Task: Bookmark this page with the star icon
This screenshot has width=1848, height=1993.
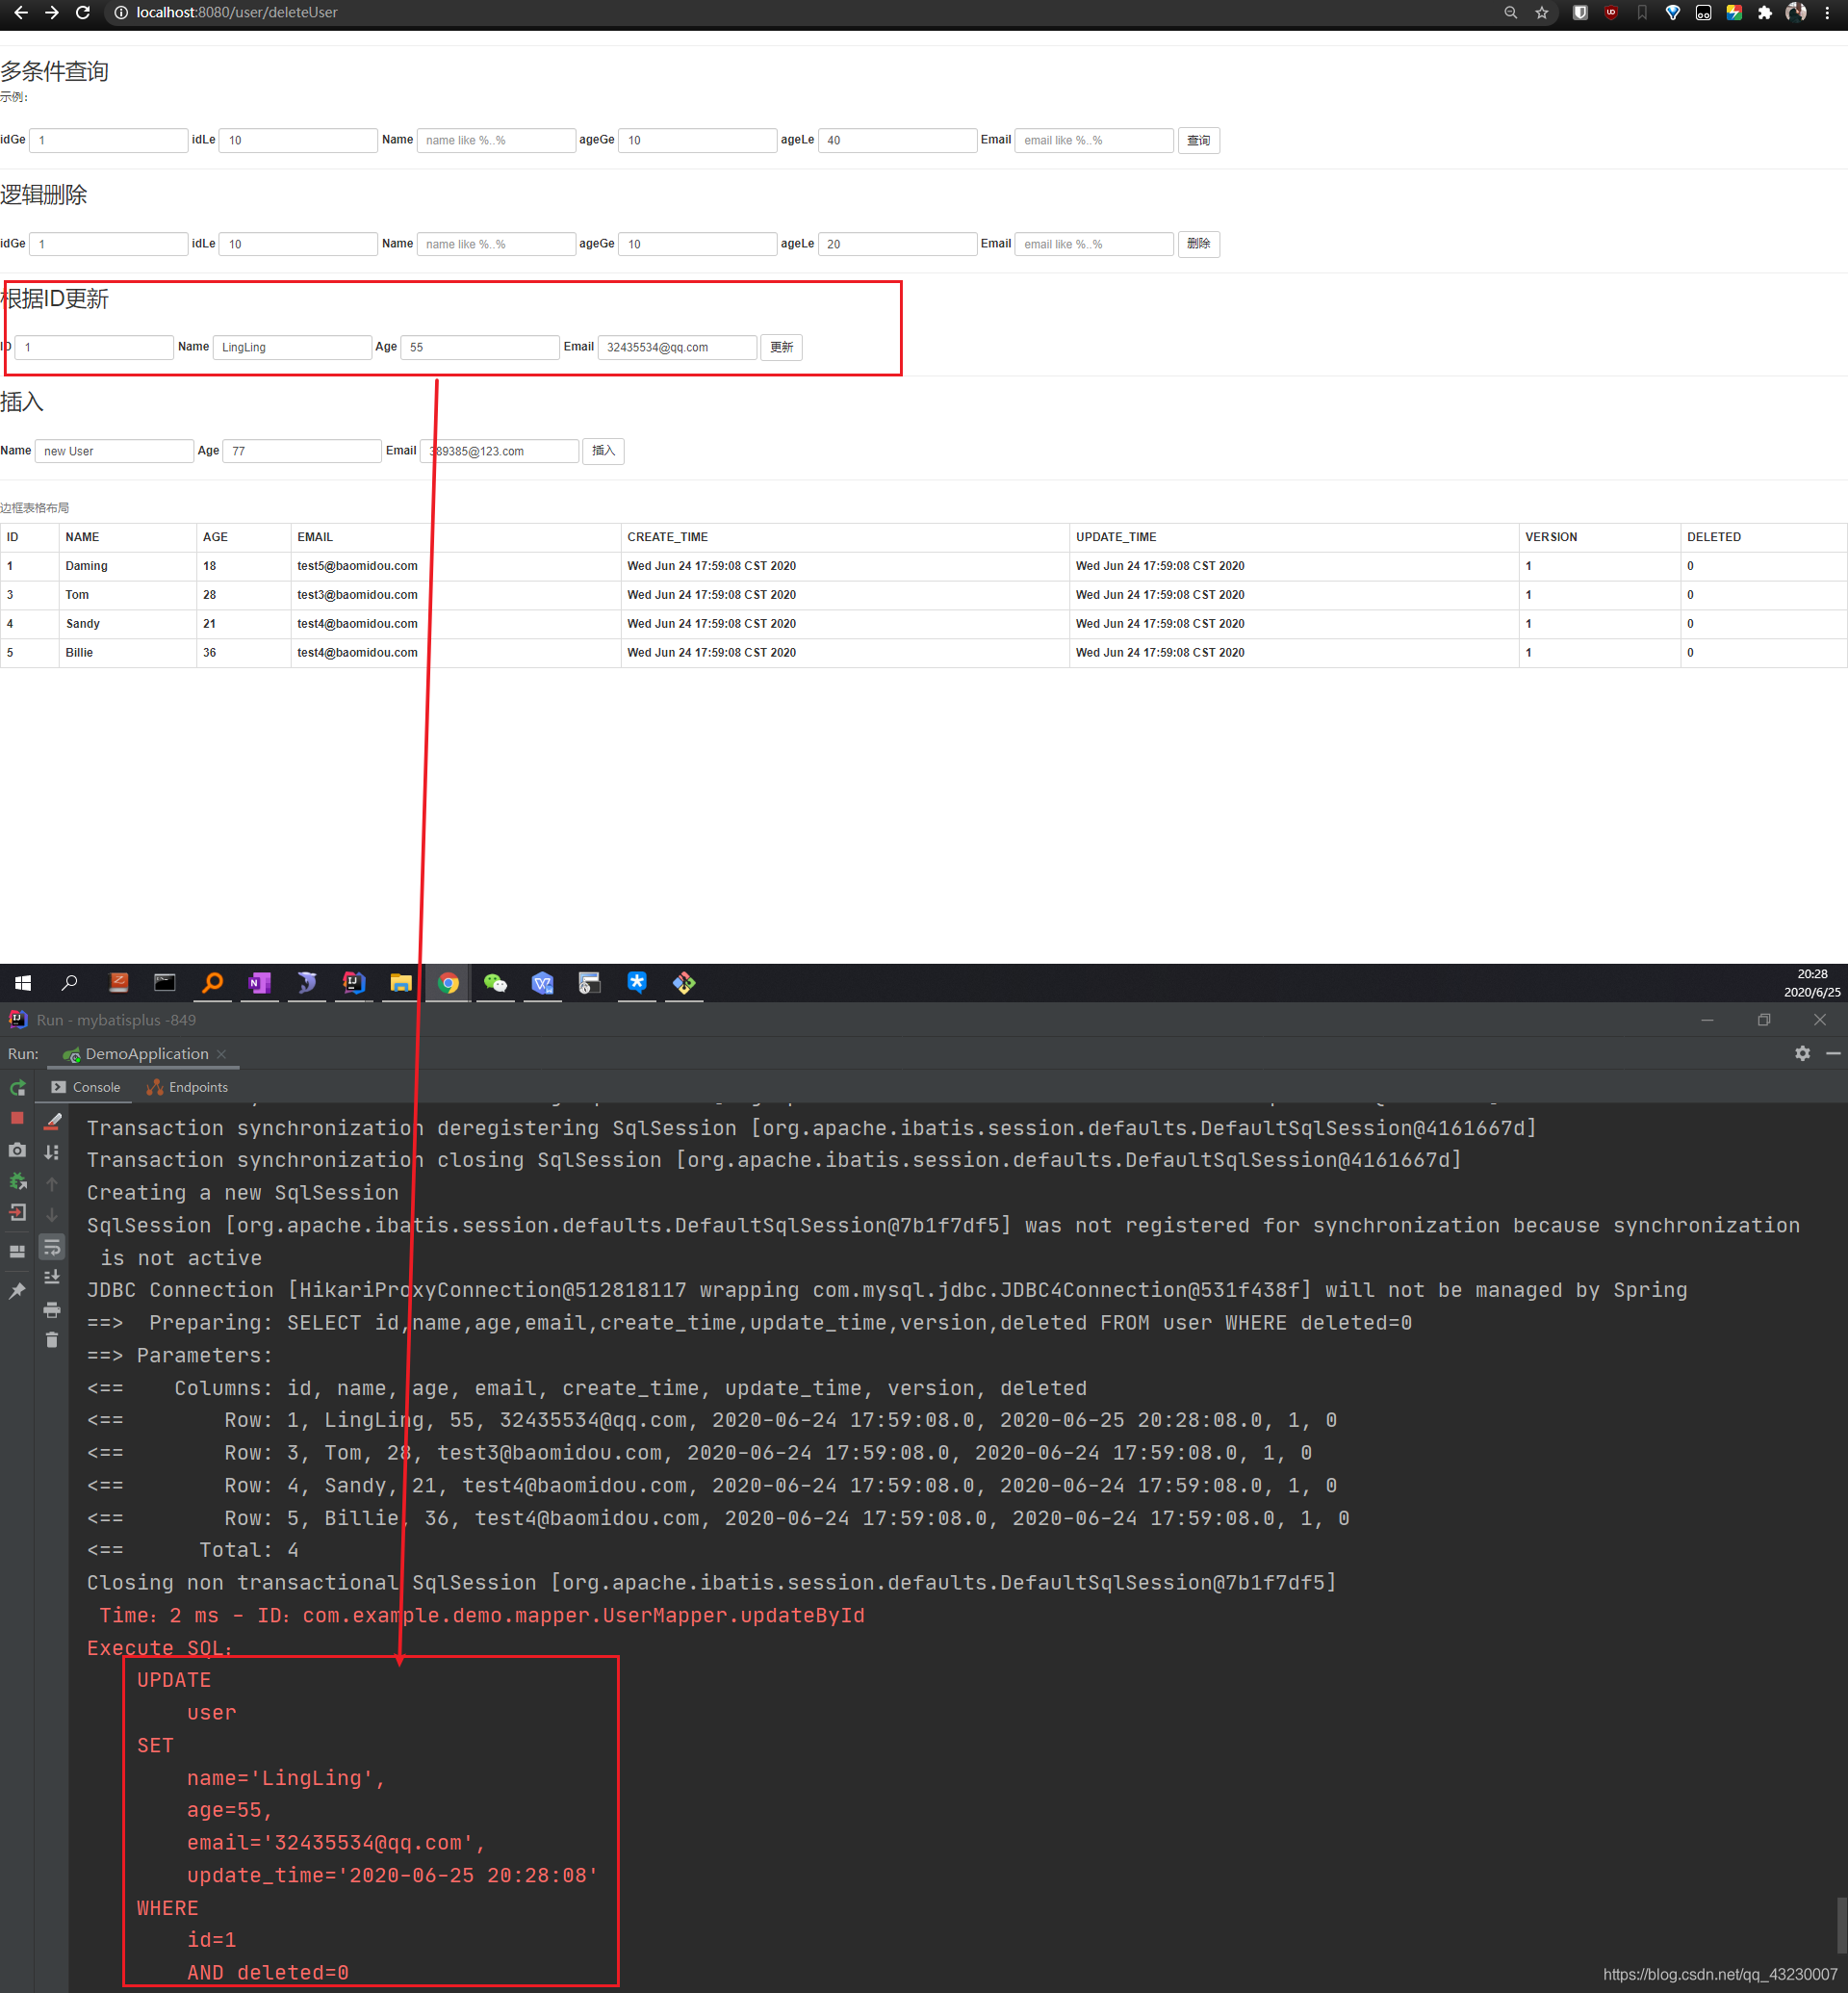Action: click(1541, 13)
